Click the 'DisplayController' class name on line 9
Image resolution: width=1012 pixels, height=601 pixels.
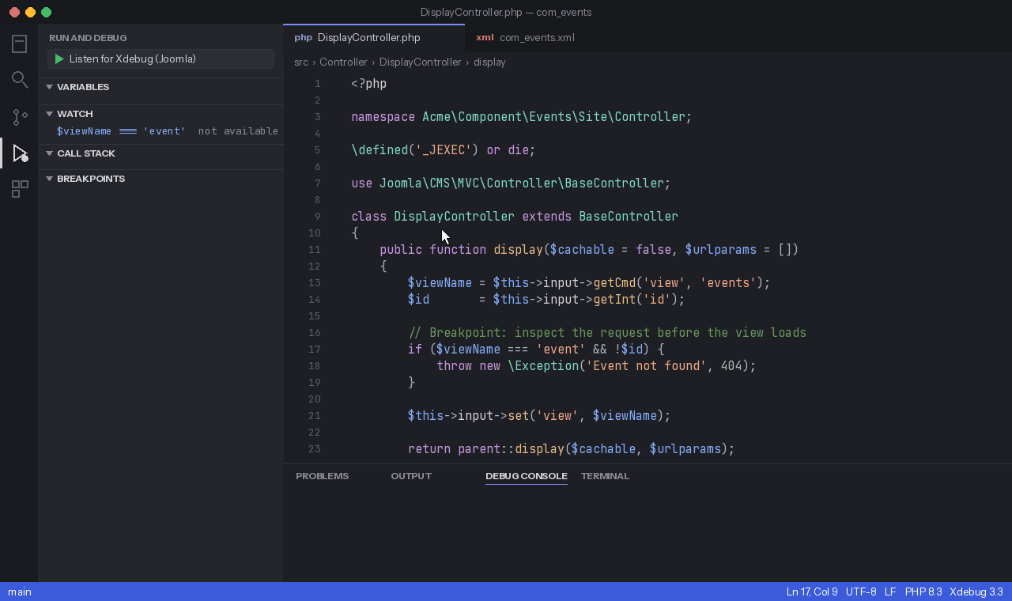pos(454,216)
